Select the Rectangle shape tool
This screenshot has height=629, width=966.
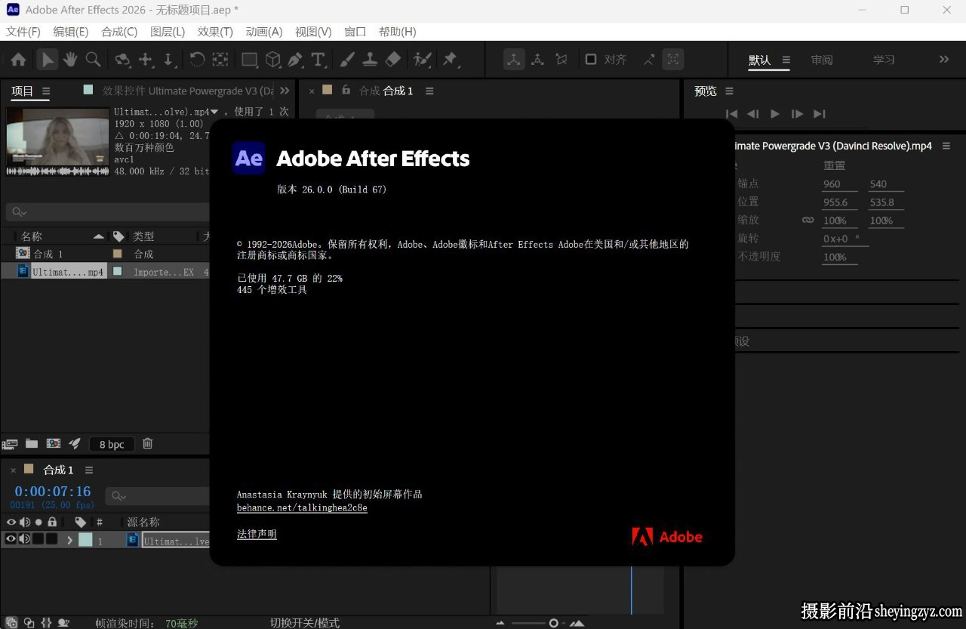[249, 60]
